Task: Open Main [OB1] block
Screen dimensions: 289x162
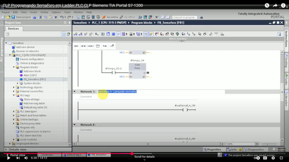Action: (30, 75)
